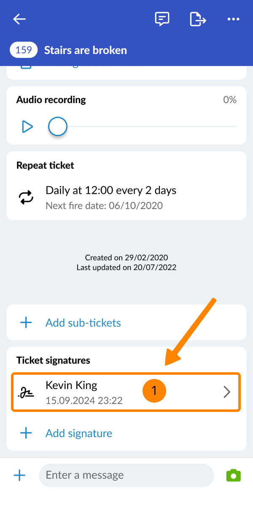Screen dimensions: 253x507
Task: Tap the Stairs are broken title
Action: 86,50
